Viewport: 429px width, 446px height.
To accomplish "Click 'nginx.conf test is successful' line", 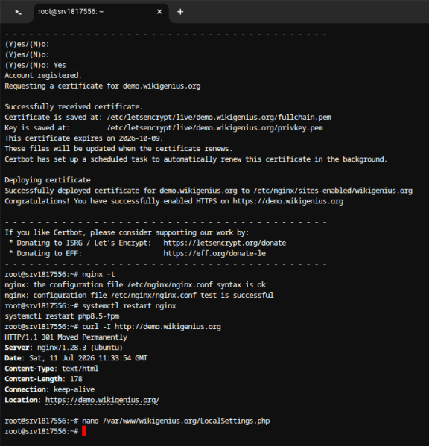I will tap(139, 296).
